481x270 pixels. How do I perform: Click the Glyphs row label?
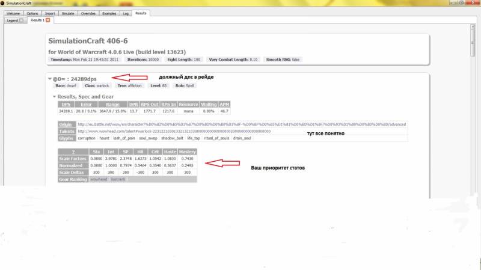(x=67, y=138)
